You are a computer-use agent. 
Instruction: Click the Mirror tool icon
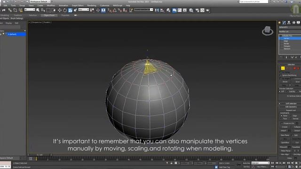point(157,10)
